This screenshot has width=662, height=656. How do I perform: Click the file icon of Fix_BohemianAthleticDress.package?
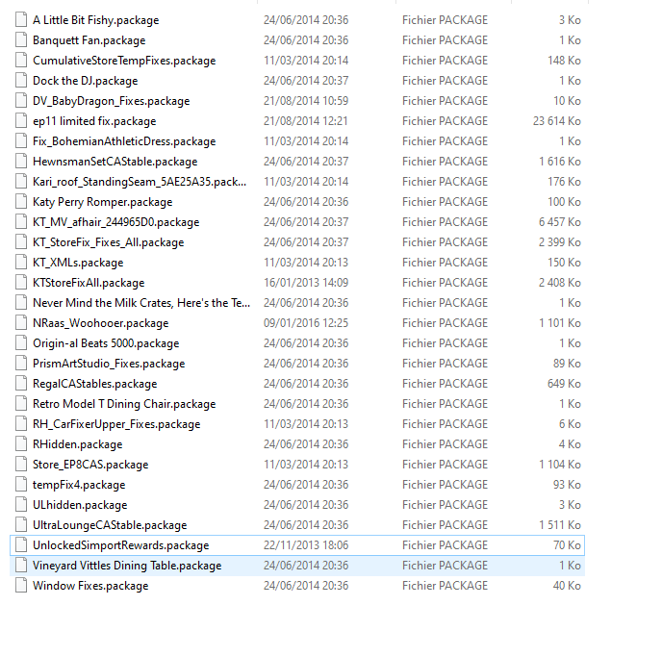click(21, 141)
